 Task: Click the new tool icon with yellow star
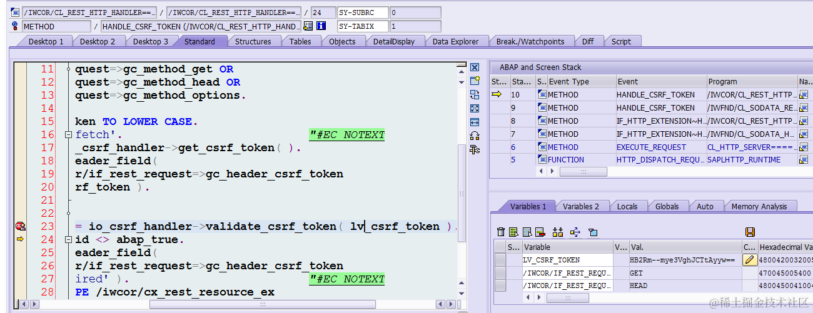475,81
